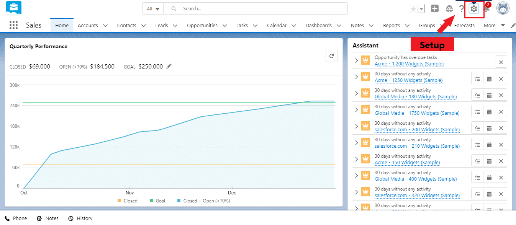The image size is (516, 225).
Task: Open the global actions plus icon
Action: 434,8
